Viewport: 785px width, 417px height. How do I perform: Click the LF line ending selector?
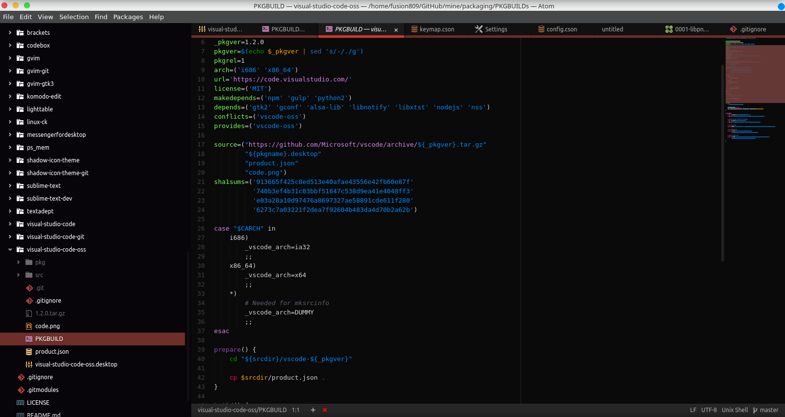[x=693, y=410]
